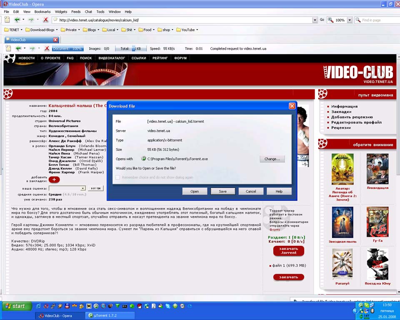Image resolution: width=400 pixels, height=320 pixels.
Task: Click the zoom magnifier icon beside 100%
Action: pos(330,20)
